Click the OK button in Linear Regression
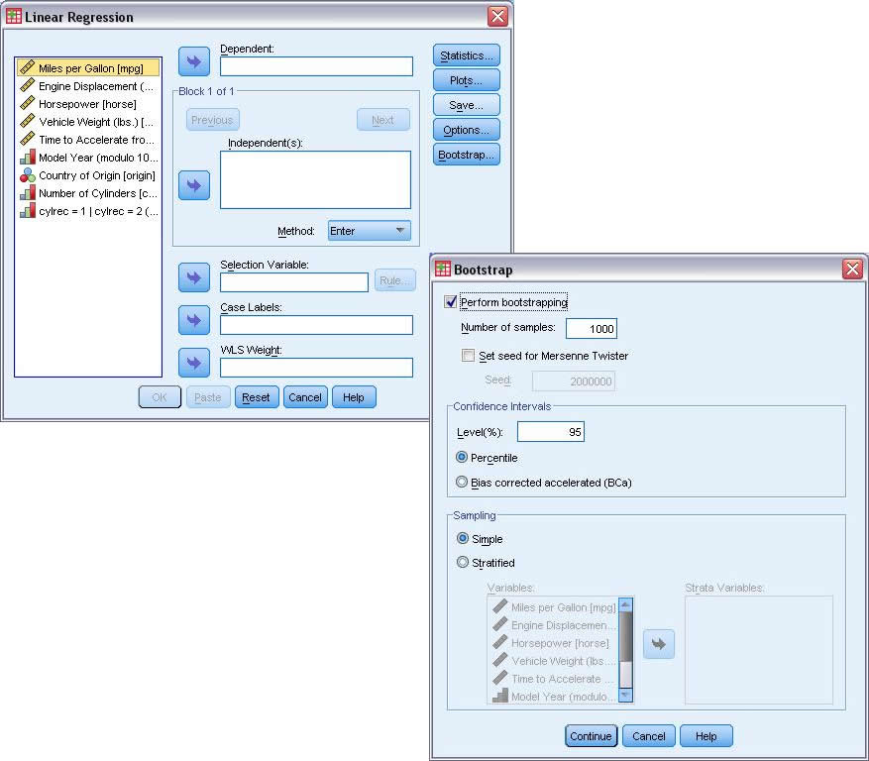The width and height of the screenshot is (869, 761). pyautogui.click(x=160, y=397)
